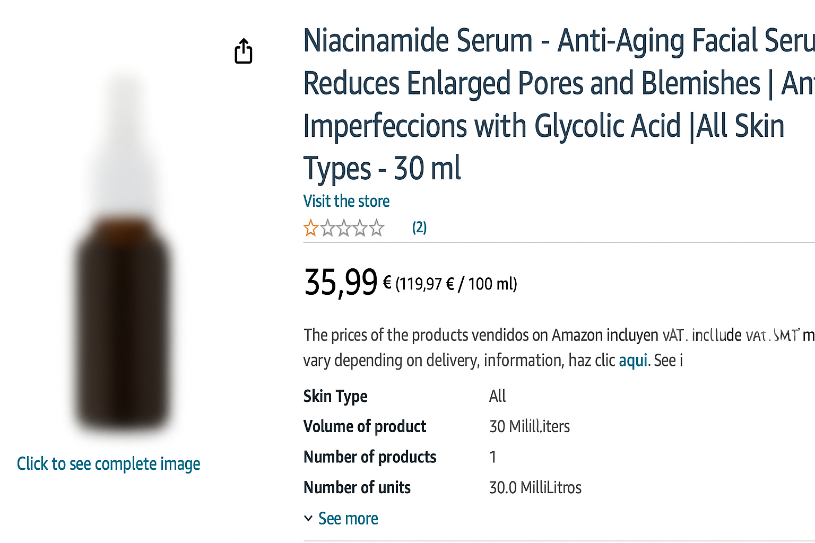Click the 119,97 € / 100 ml unit price

point(456,284)
